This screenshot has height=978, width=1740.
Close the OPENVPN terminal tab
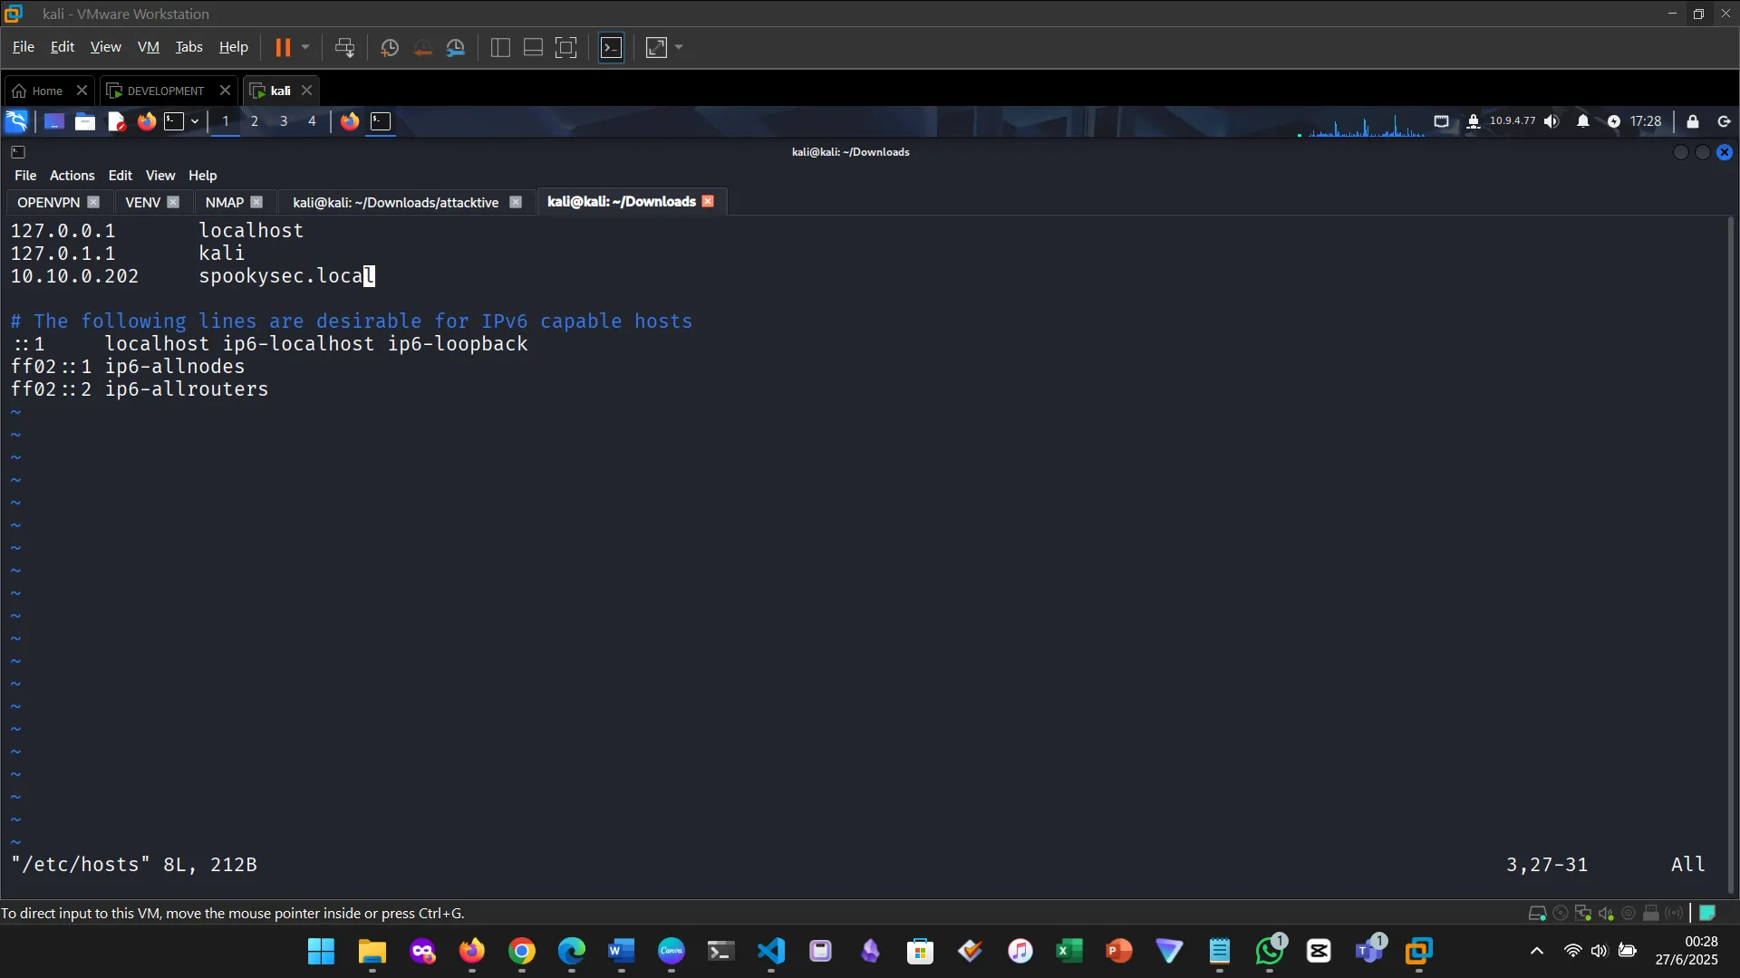click(94, 202)
